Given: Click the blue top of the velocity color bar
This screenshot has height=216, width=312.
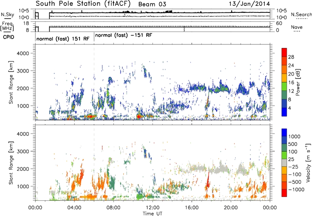Looking at the screenshot, I should pyautogui.click(x=284, y=133).
